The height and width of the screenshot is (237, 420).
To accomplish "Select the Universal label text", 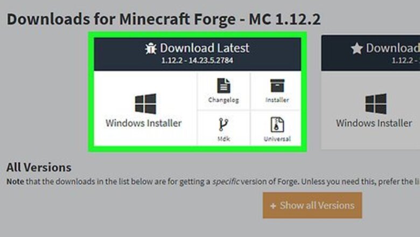I will coord(277,139).
